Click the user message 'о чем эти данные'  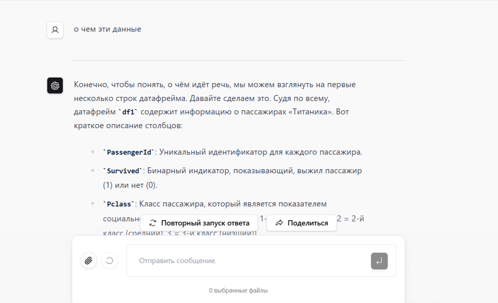pos(107,29)
